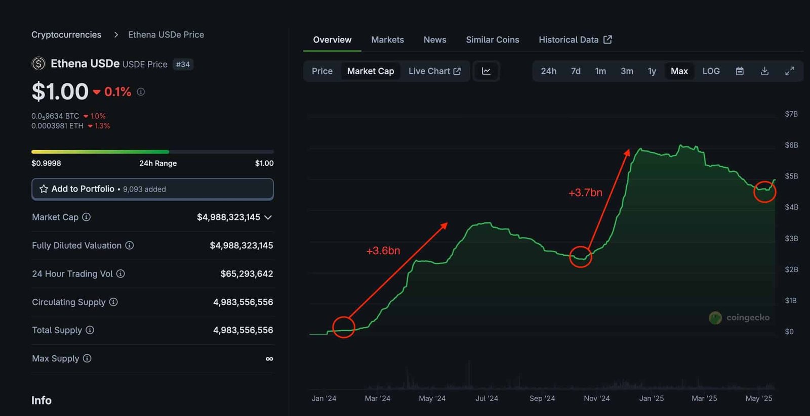Expand Market Cap value chevron
Screen dimensions: 810x416
pyautogui.click(x=268, y=217)
